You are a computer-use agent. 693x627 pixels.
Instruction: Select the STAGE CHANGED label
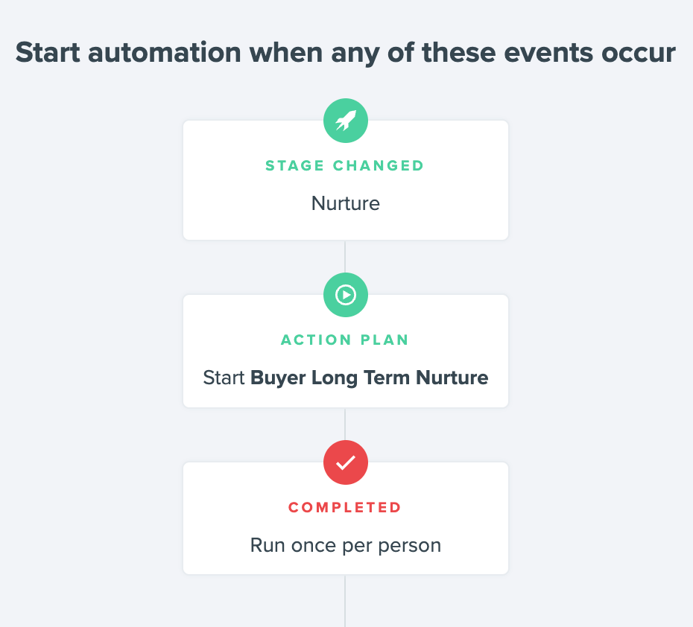click(345, 165)
